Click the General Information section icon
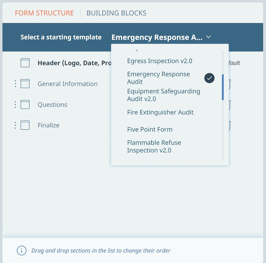The image size is (266, 263). click(x=25, y=83)
